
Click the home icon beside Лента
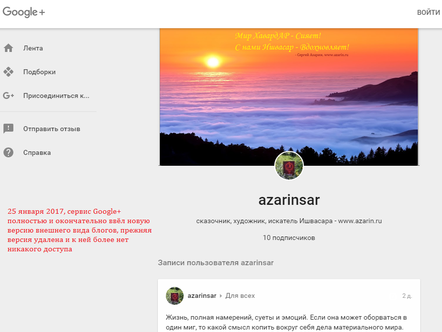[8, 48]
